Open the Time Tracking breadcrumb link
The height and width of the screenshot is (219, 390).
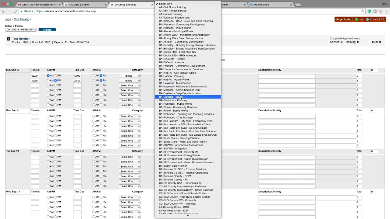22,19
